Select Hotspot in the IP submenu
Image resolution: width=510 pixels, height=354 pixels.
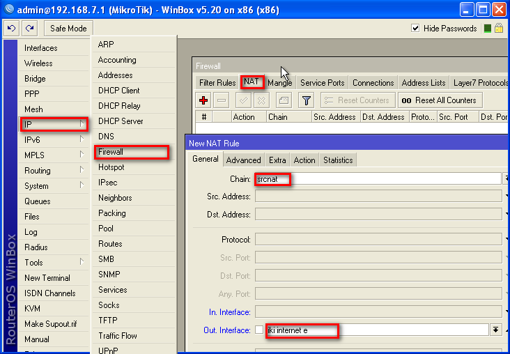click(134, 167)
